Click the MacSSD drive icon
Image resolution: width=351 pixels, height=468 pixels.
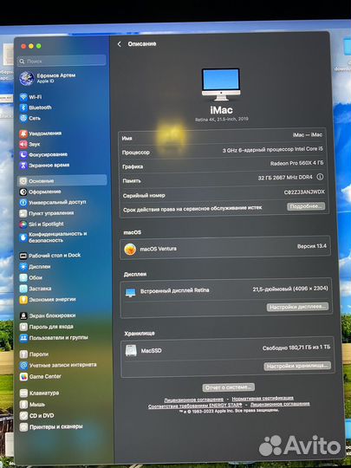(x=131, y=350)
